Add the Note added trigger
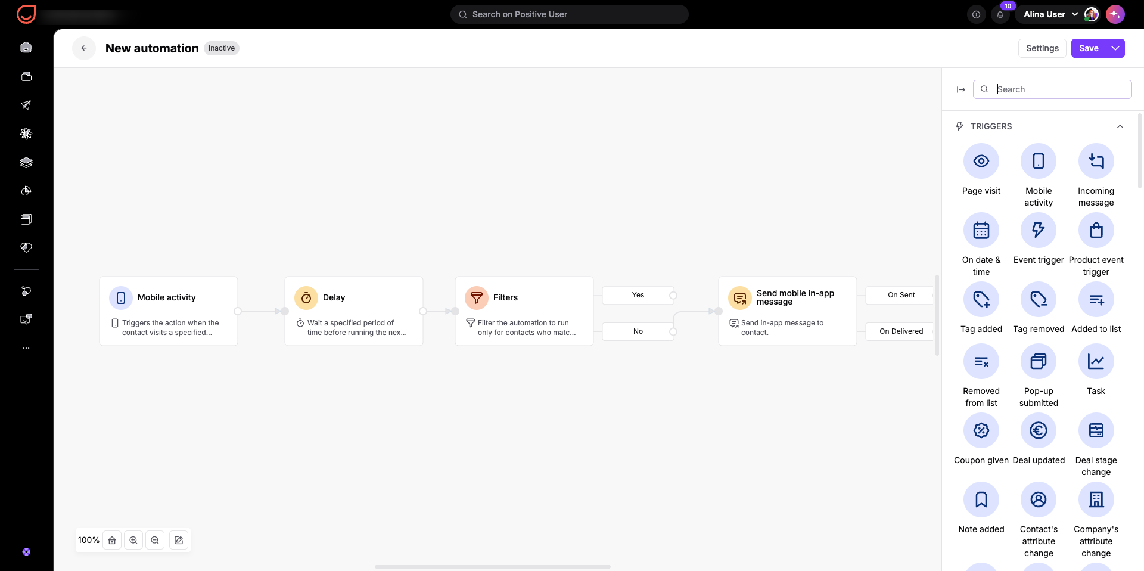Screen dimensions: 1144x571 coord(981,499)
